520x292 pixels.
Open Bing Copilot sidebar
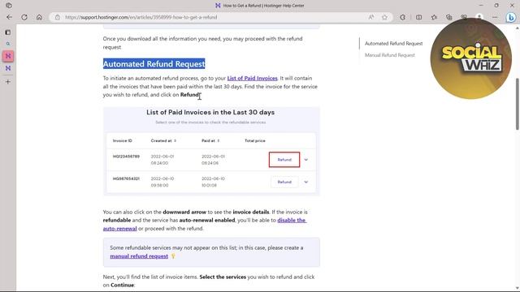pyautogui.click(x=511, y=17)
